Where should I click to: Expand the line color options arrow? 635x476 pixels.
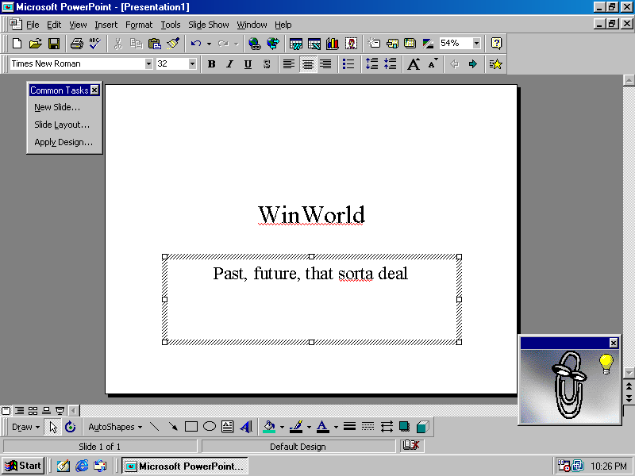coord(309,427)
